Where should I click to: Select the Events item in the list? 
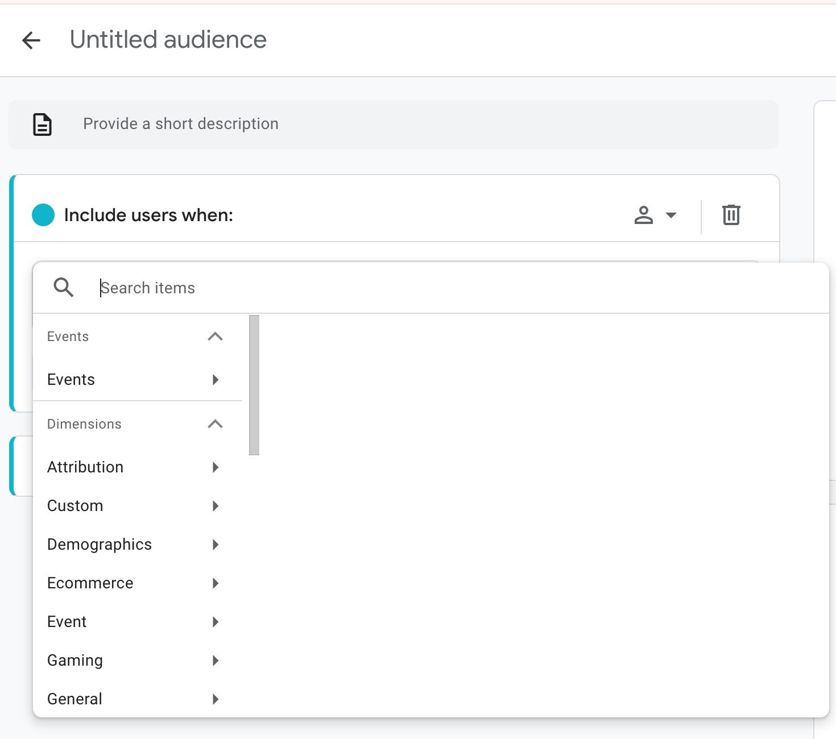[71, 379]
